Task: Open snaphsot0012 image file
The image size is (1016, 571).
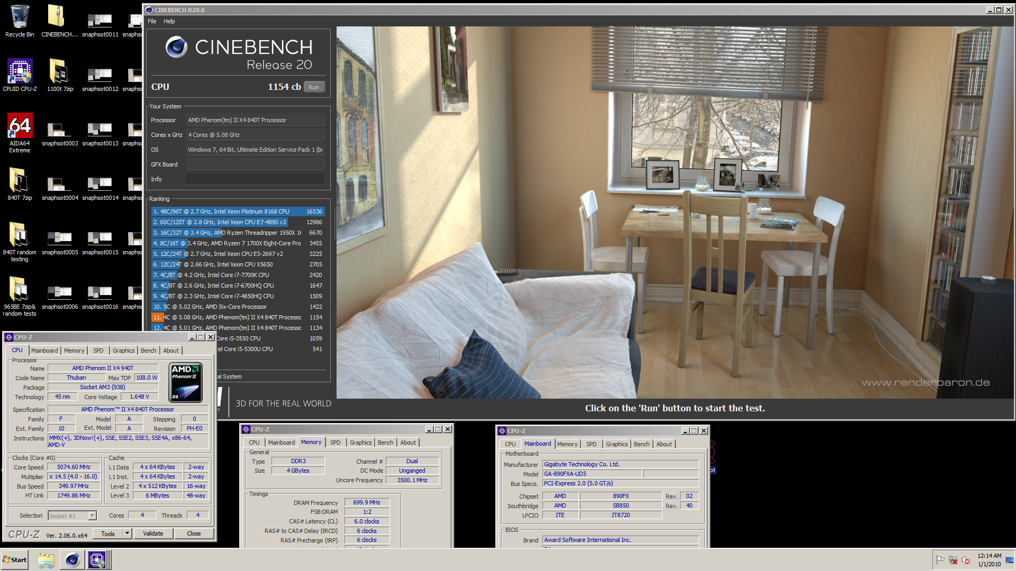Action: click(x=100, y=78)
